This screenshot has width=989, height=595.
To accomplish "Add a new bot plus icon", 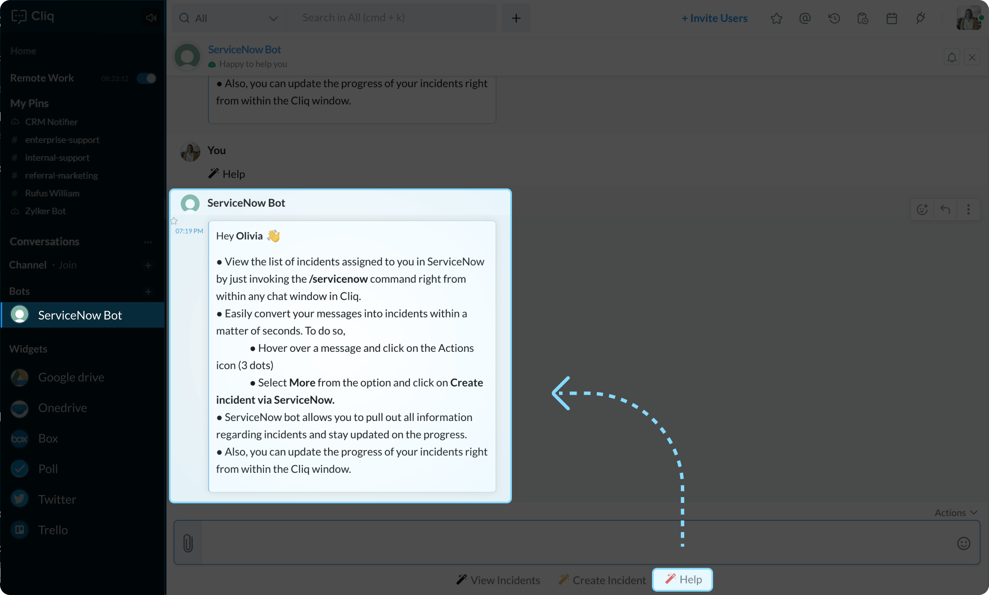I will pos(148,292).
